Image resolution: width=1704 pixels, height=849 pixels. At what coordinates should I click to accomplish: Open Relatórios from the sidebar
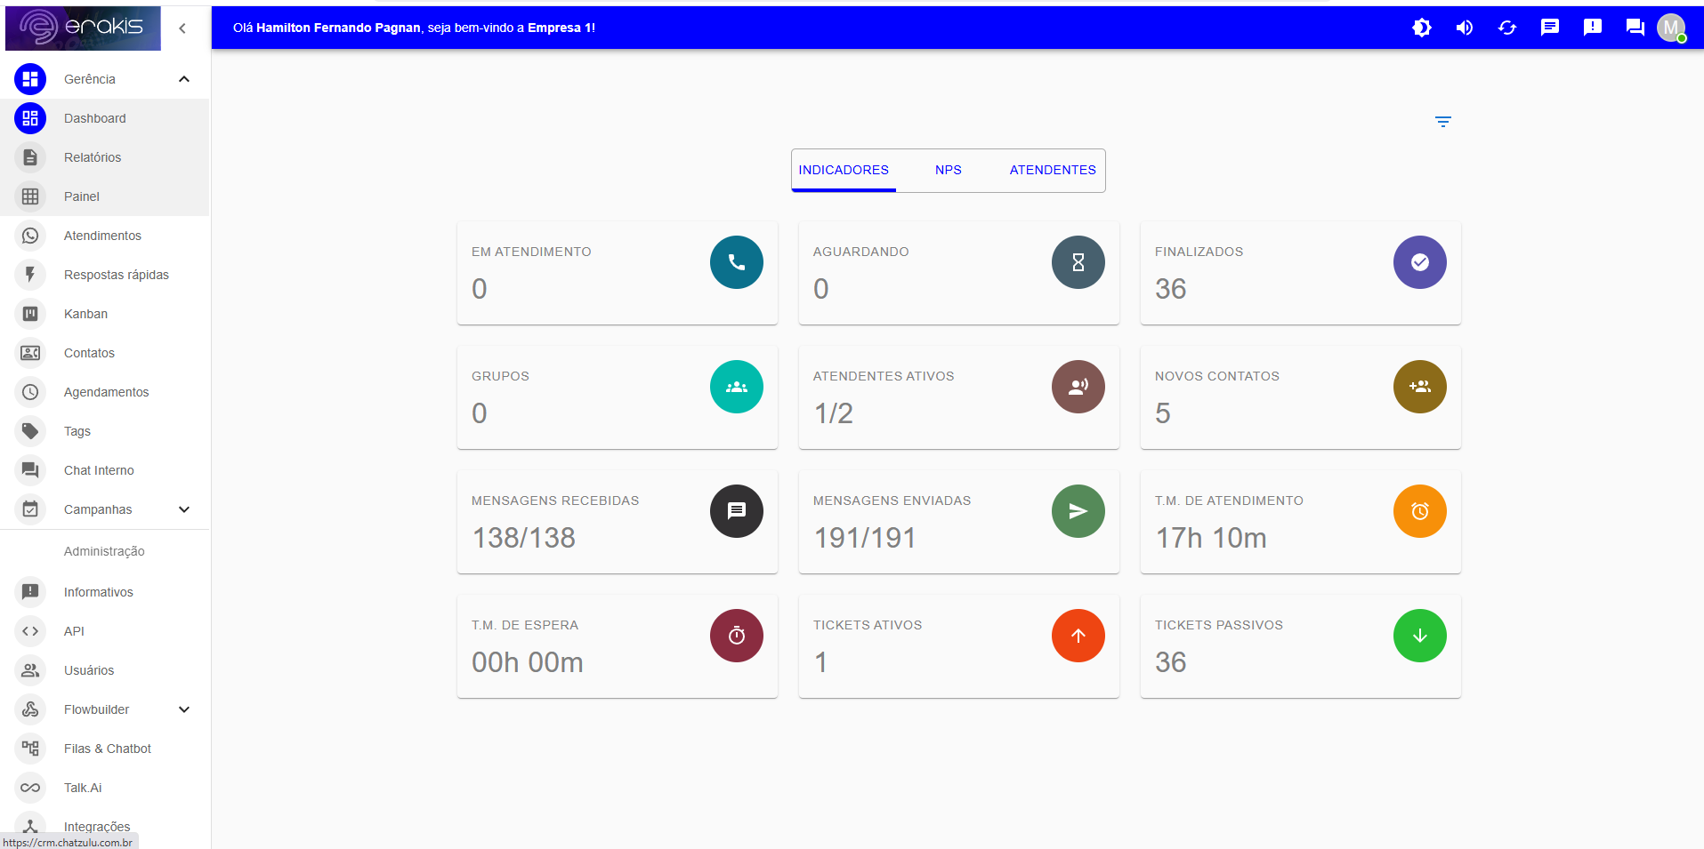93,157
